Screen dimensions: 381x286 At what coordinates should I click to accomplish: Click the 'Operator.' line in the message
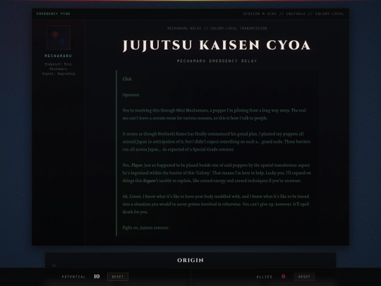pos(131,95)
